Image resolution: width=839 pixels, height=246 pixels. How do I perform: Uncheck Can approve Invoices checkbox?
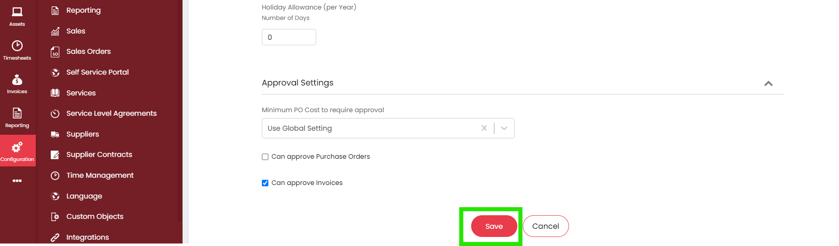pyautogui.click(x=265, y=183)
